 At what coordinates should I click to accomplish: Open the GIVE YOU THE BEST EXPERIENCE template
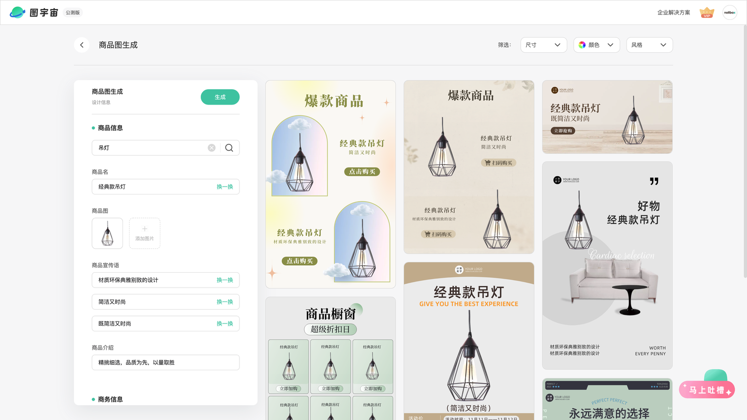coord(469,341)
